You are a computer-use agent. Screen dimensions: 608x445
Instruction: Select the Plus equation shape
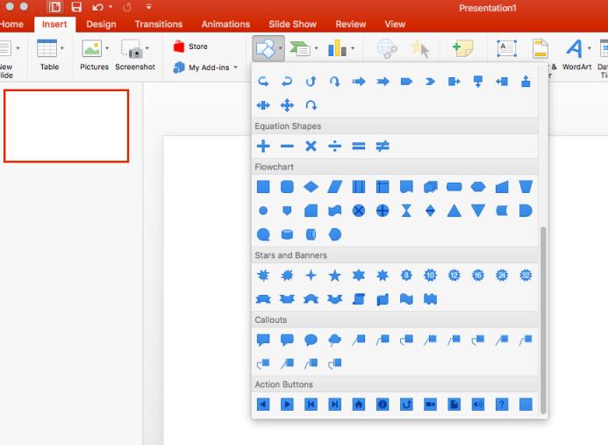pos(263,147)
